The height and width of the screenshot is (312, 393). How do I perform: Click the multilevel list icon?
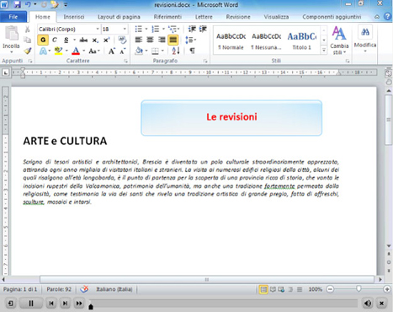pyautogui.click(x=172, y=29)
